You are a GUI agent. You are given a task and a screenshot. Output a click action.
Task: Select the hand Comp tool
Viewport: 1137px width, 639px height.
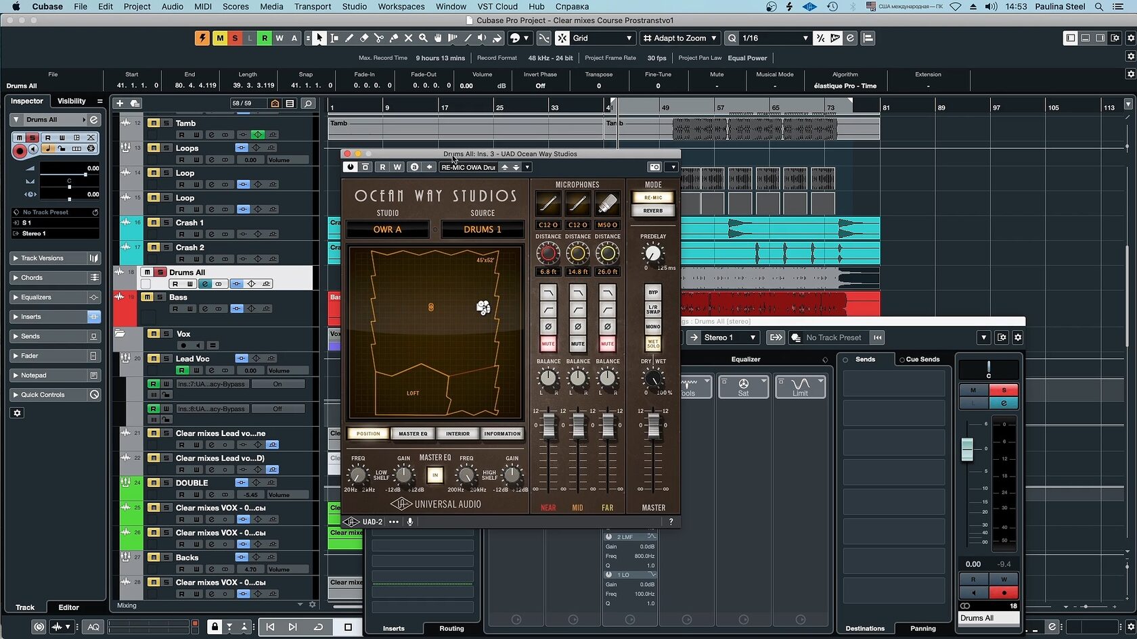tap(439, 38)
